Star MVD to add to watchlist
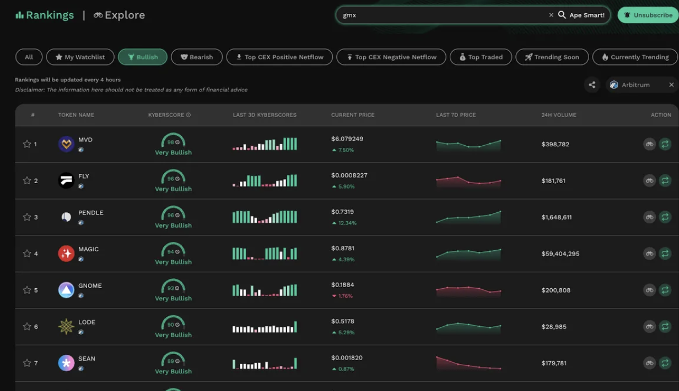The height and width of the screenshot is (391, 679). pos(26,144)
